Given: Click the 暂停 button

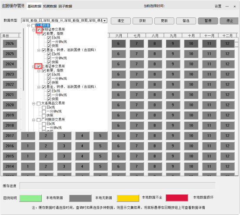Looking at the screenshot, I should [x=208, y=21].
